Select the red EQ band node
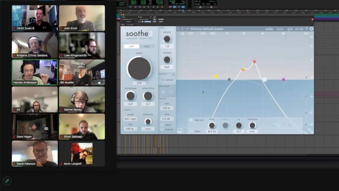Viewport: 339px width, 191px height. click(254, 62)
